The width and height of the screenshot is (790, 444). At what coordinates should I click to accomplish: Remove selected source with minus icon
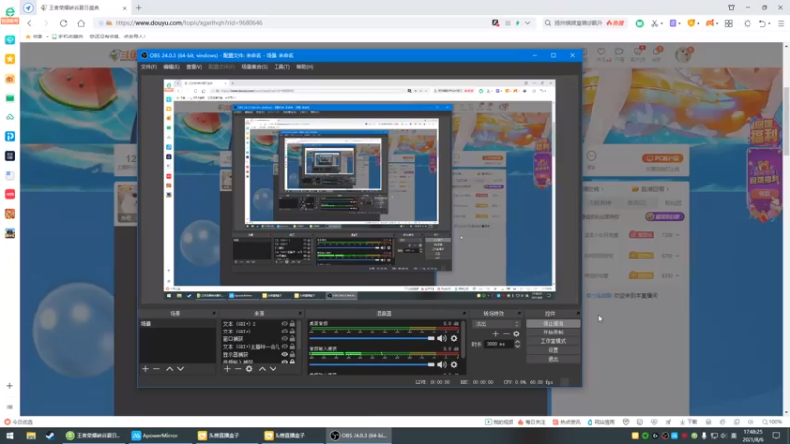238,368
